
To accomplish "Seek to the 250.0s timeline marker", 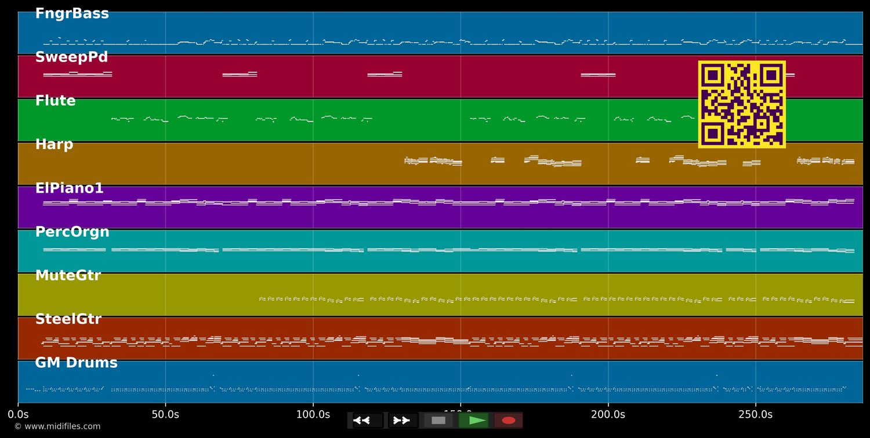I will pos(755,414).
